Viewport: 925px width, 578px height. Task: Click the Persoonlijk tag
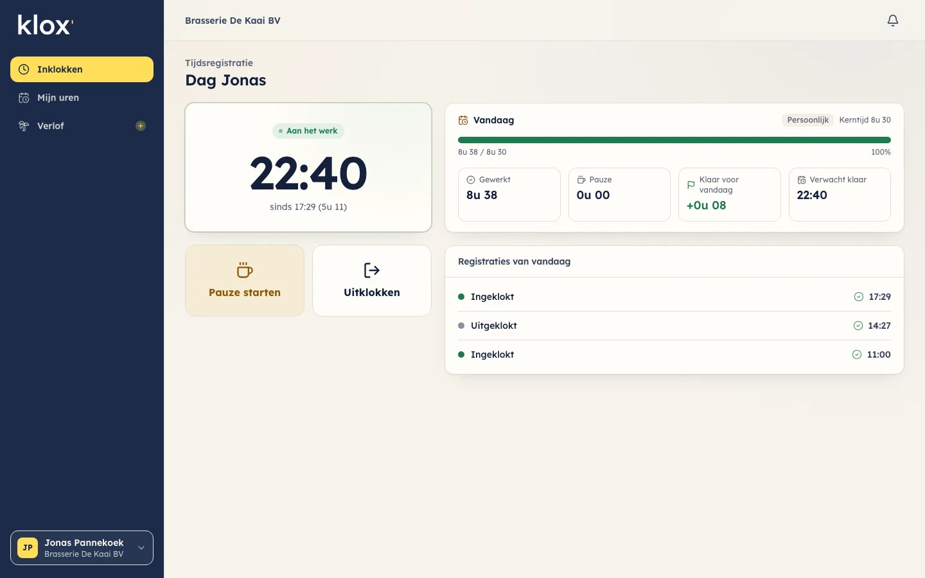point(807,120)
